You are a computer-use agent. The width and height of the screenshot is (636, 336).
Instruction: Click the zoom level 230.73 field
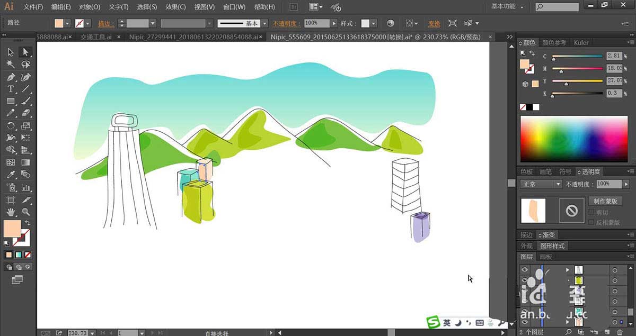tap(77, 333)
